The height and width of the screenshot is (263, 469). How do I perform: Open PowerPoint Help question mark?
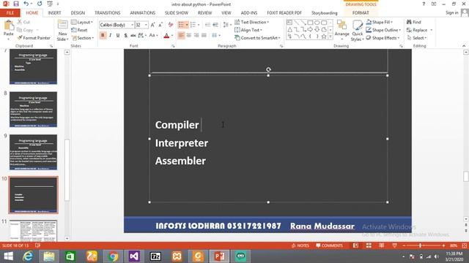424,4
